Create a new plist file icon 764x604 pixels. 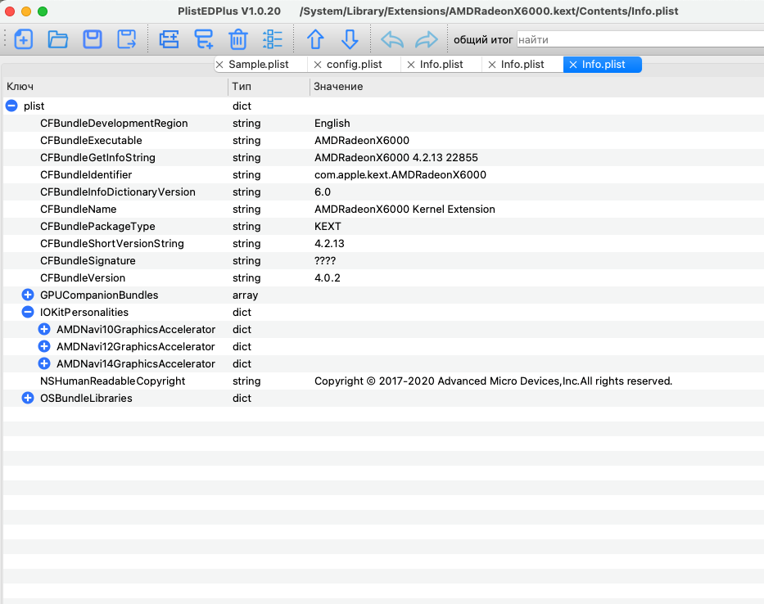(x=24, y=39)
